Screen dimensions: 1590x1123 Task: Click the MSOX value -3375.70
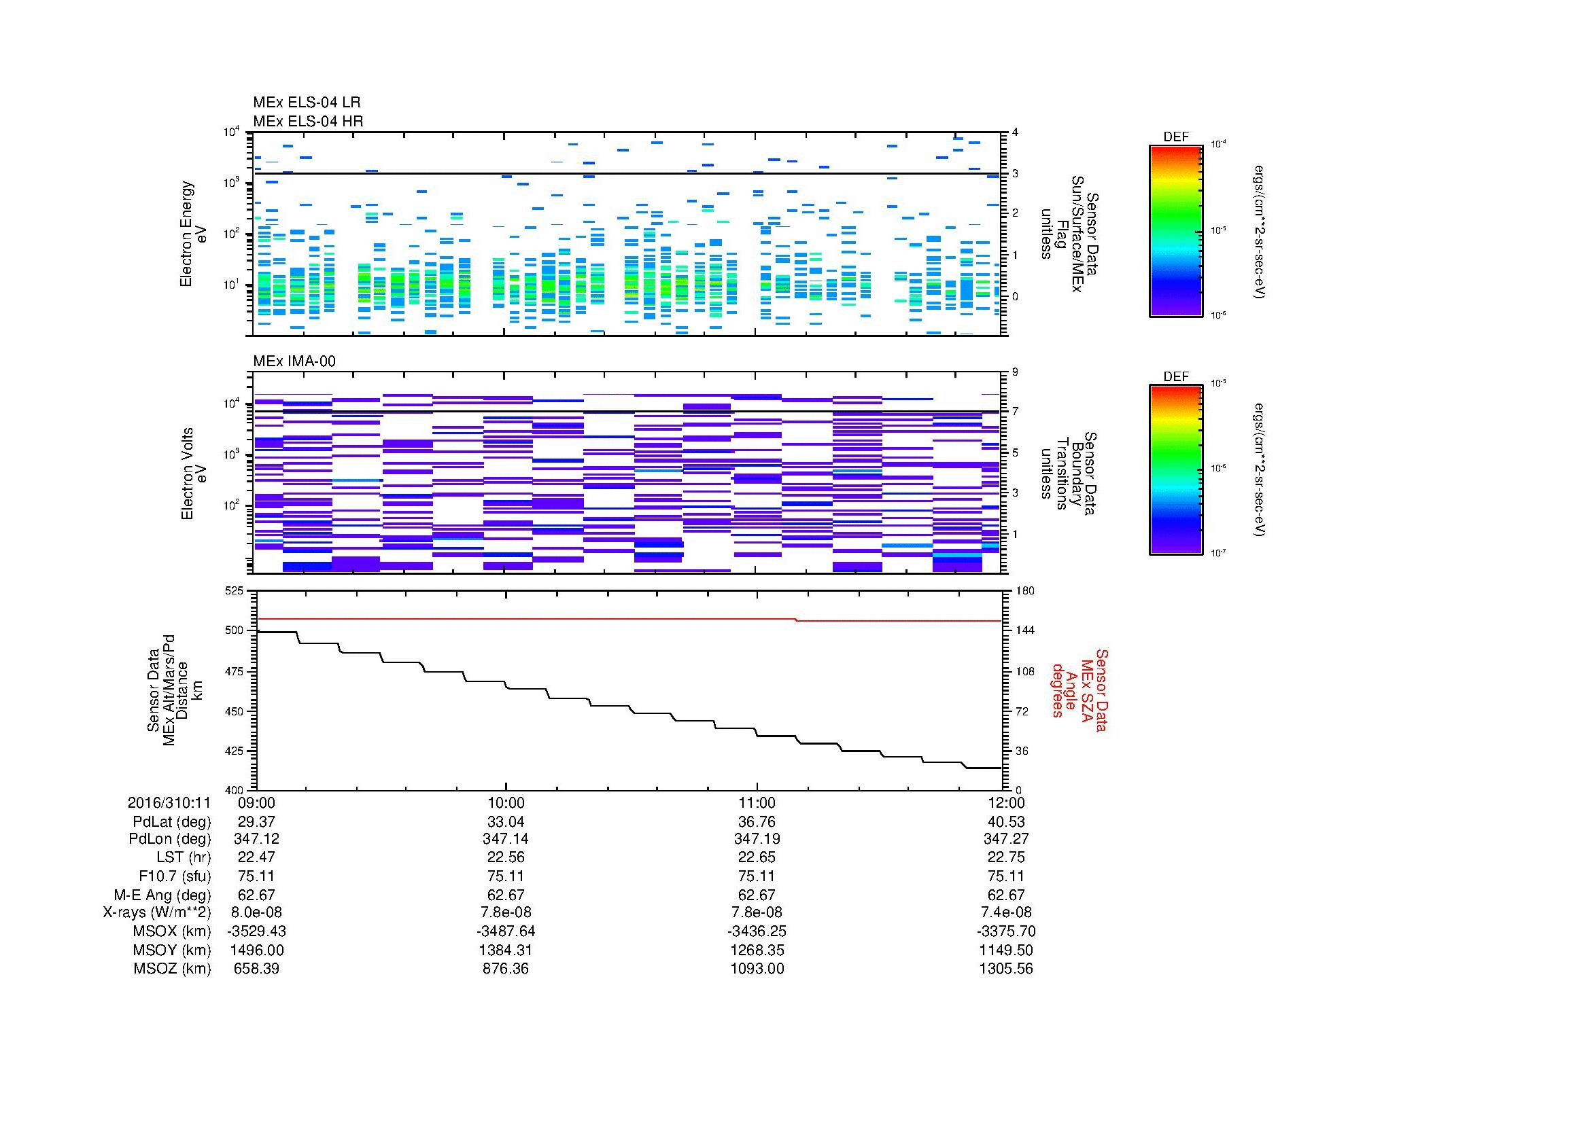point(1006,931)
